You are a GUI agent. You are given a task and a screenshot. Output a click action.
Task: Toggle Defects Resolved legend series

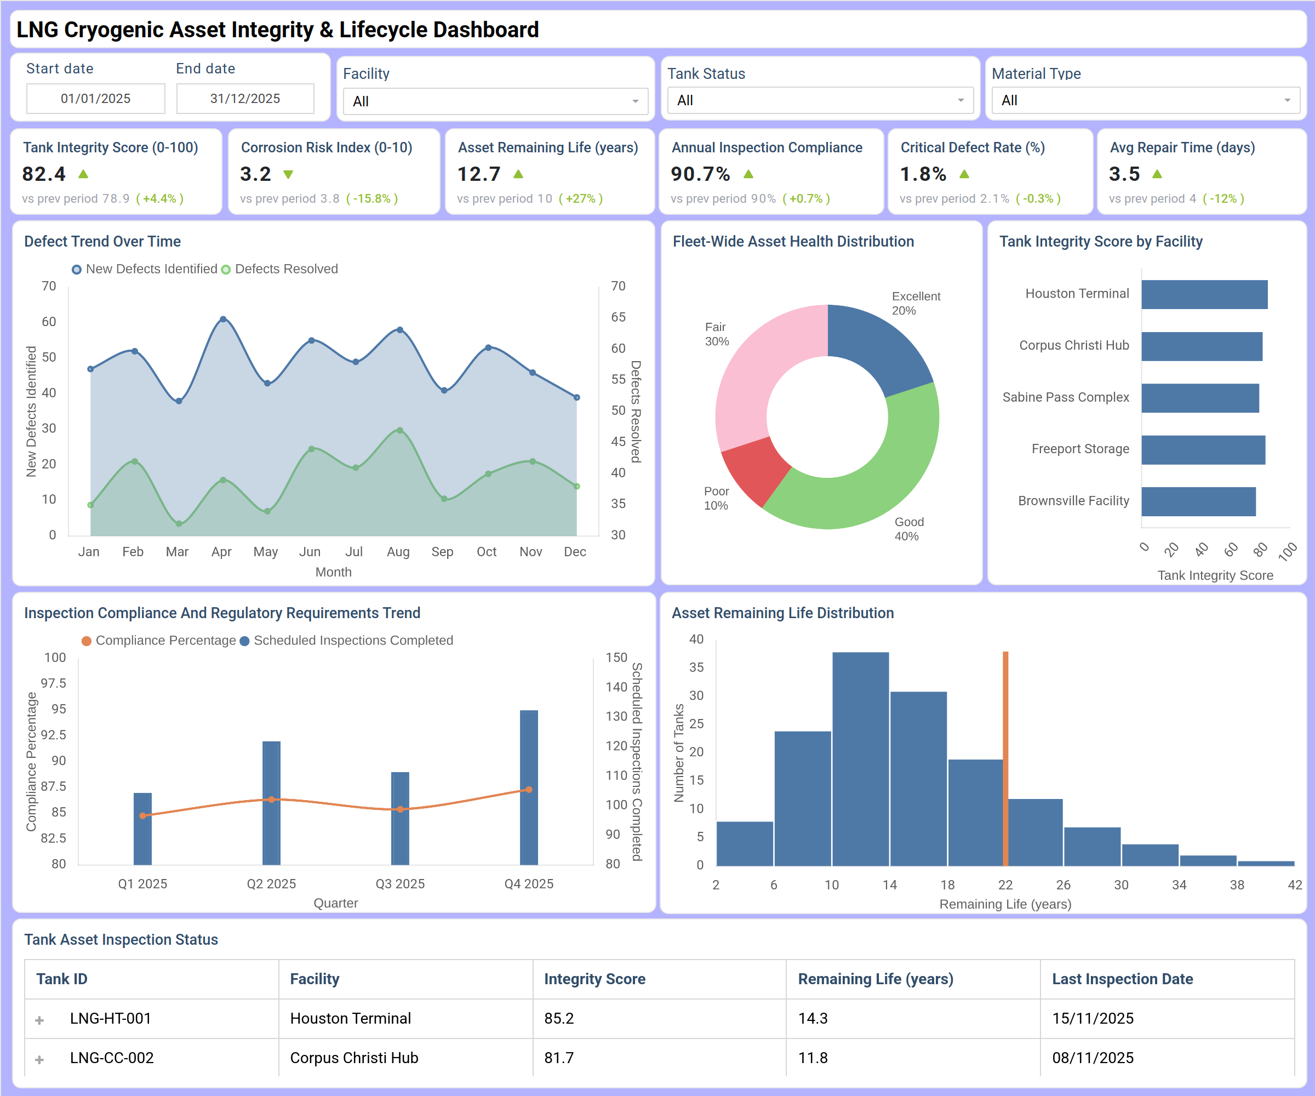[280, 269]
